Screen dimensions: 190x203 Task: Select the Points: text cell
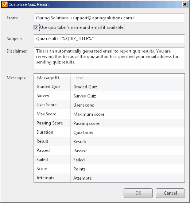pyautogui.click(x=128, y=169)
